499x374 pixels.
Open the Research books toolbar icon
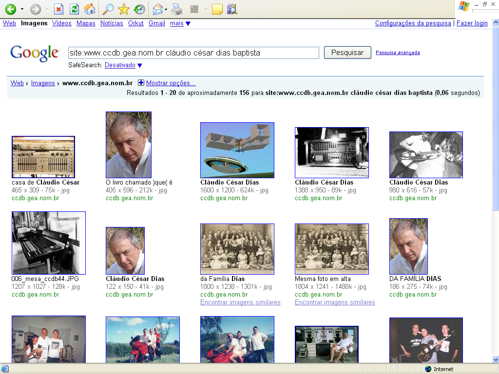pos(232,9)
